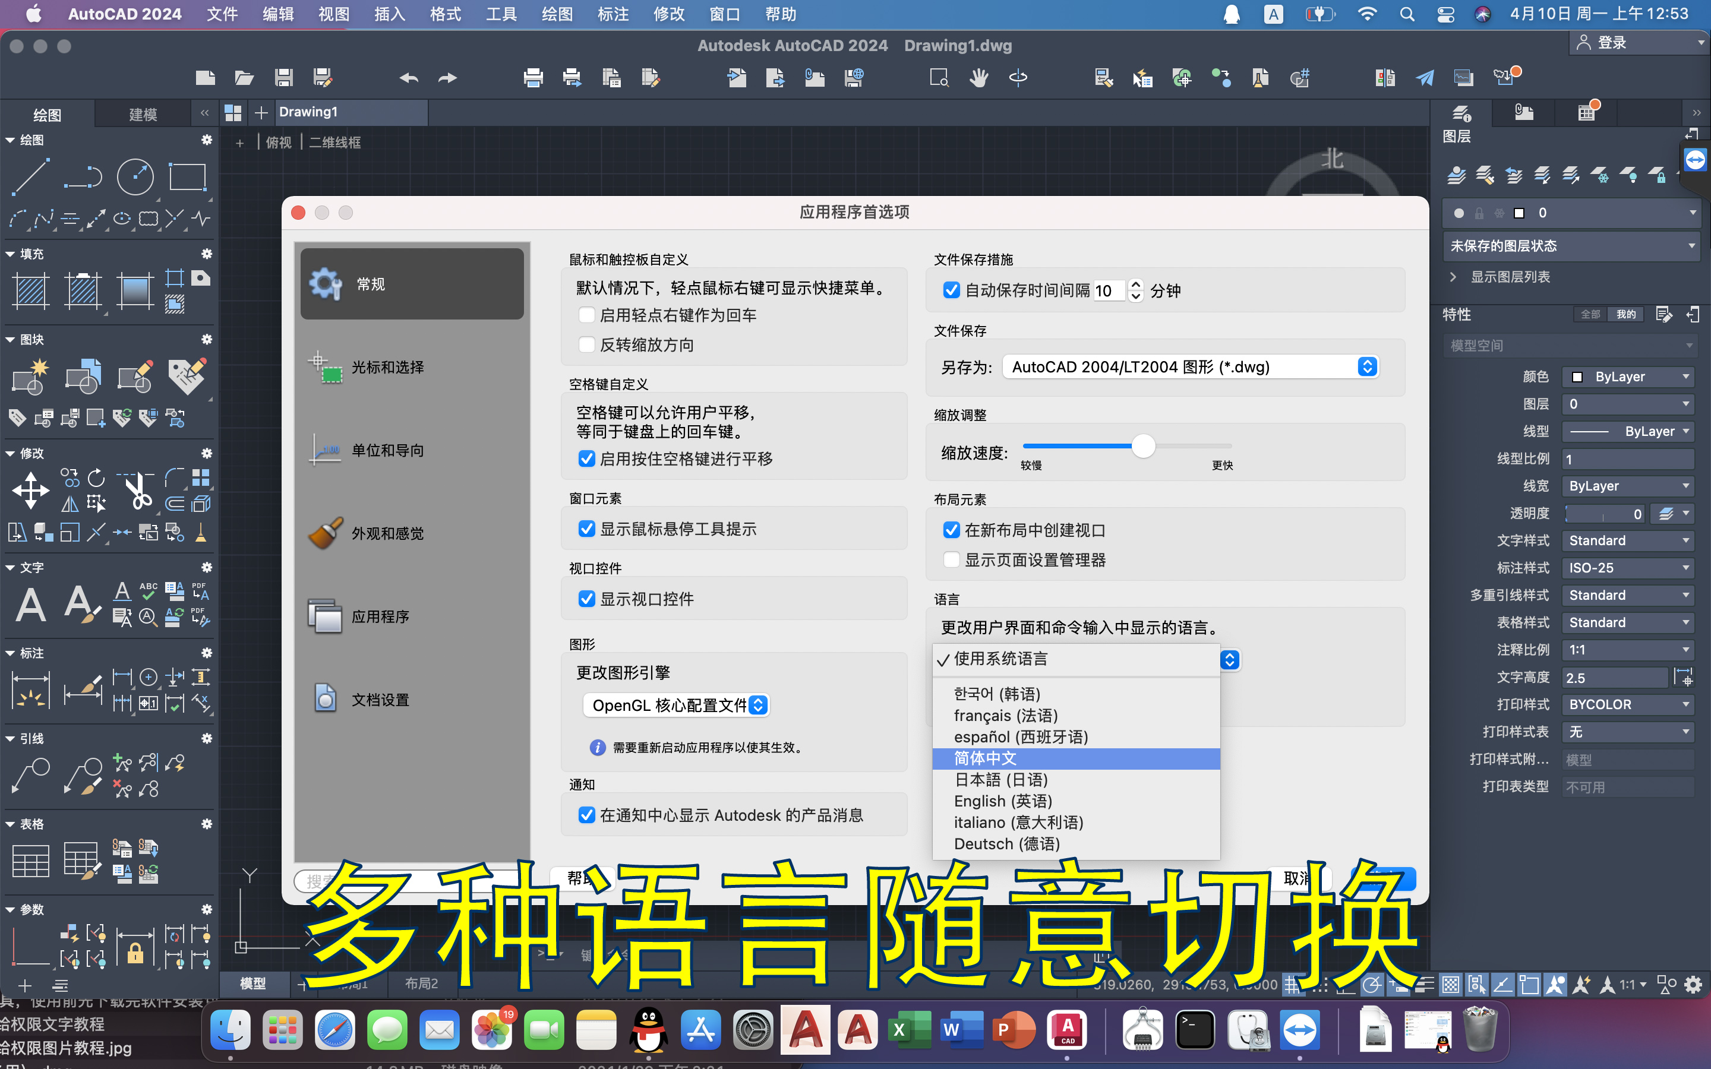Select the Move tool in Modify panel

click(30, 489)
